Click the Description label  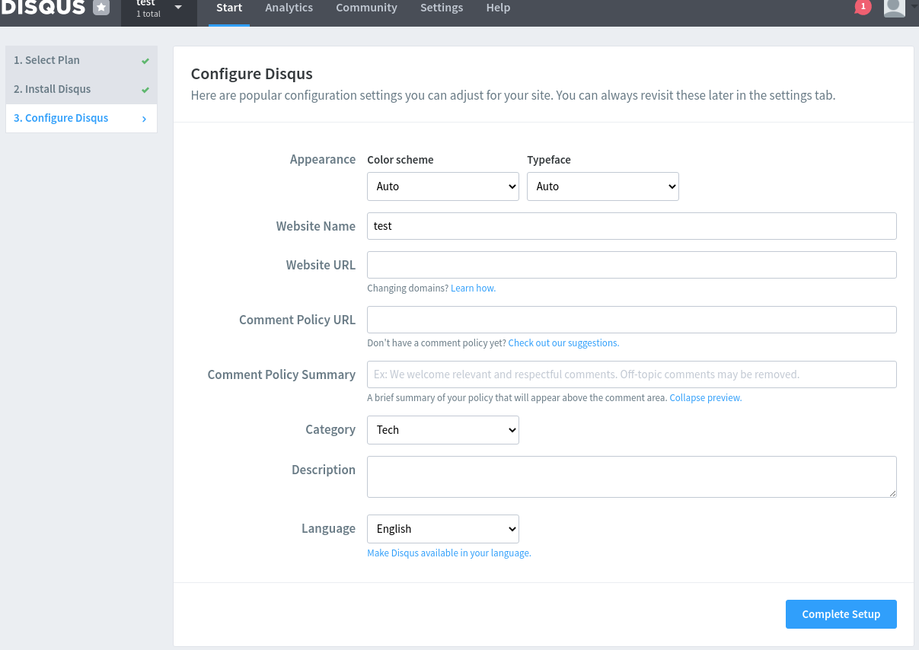tap(324, 470)
